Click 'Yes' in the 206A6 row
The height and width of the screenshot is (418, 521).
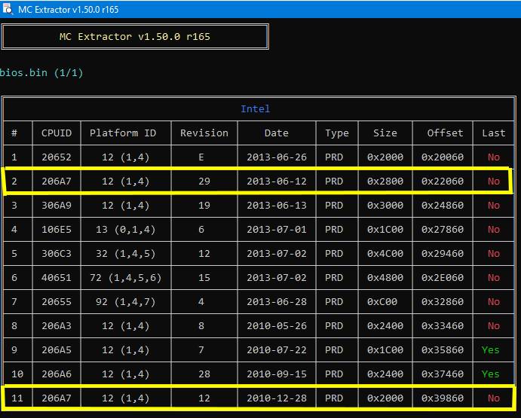tap(490, 374)
